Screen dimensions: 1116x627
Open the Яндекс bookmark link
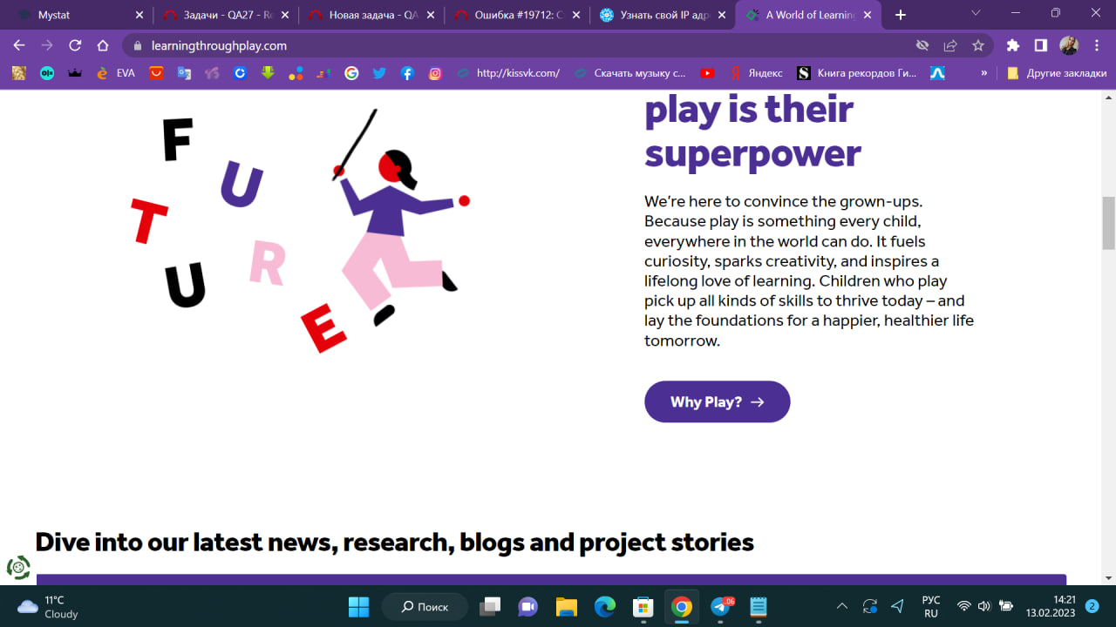click(757, 73)
